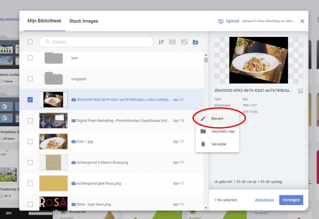This screenshot has height=219, width=319.
Task: Click the Apr 21 date entry
Action: [x=178, y=100]
